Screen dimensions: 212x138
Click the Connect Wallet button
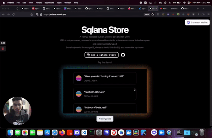point(197,22)
